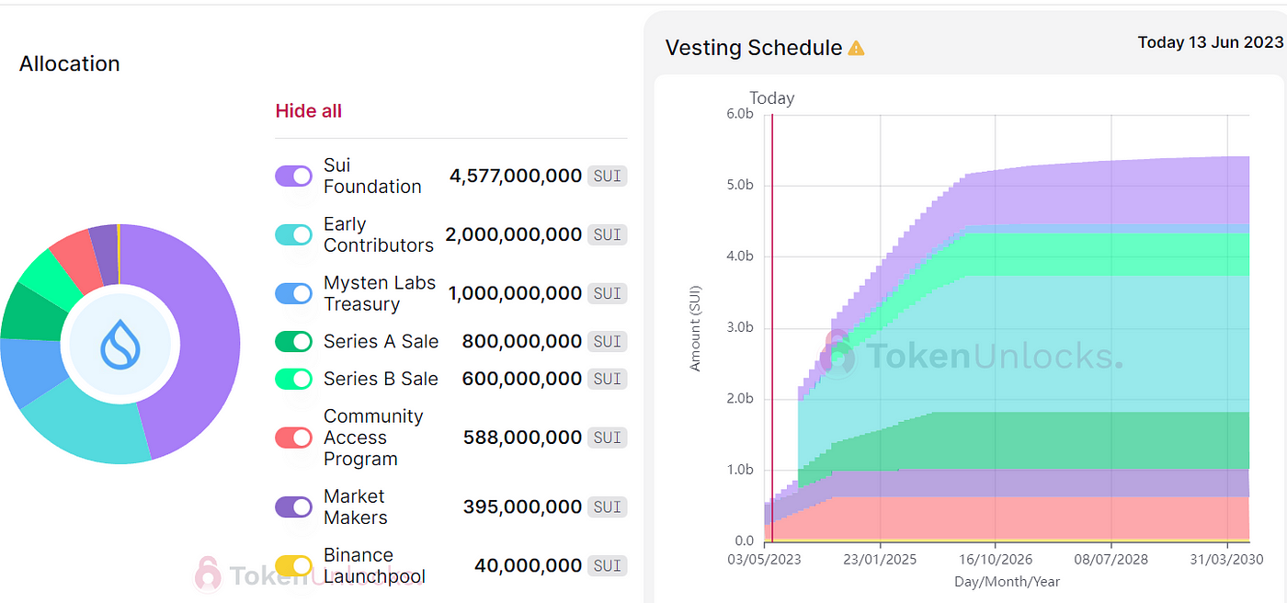Click the SUI badge next to Series A Sale
This screenshot has height=603, width=1287.
(x=607, y=341)
